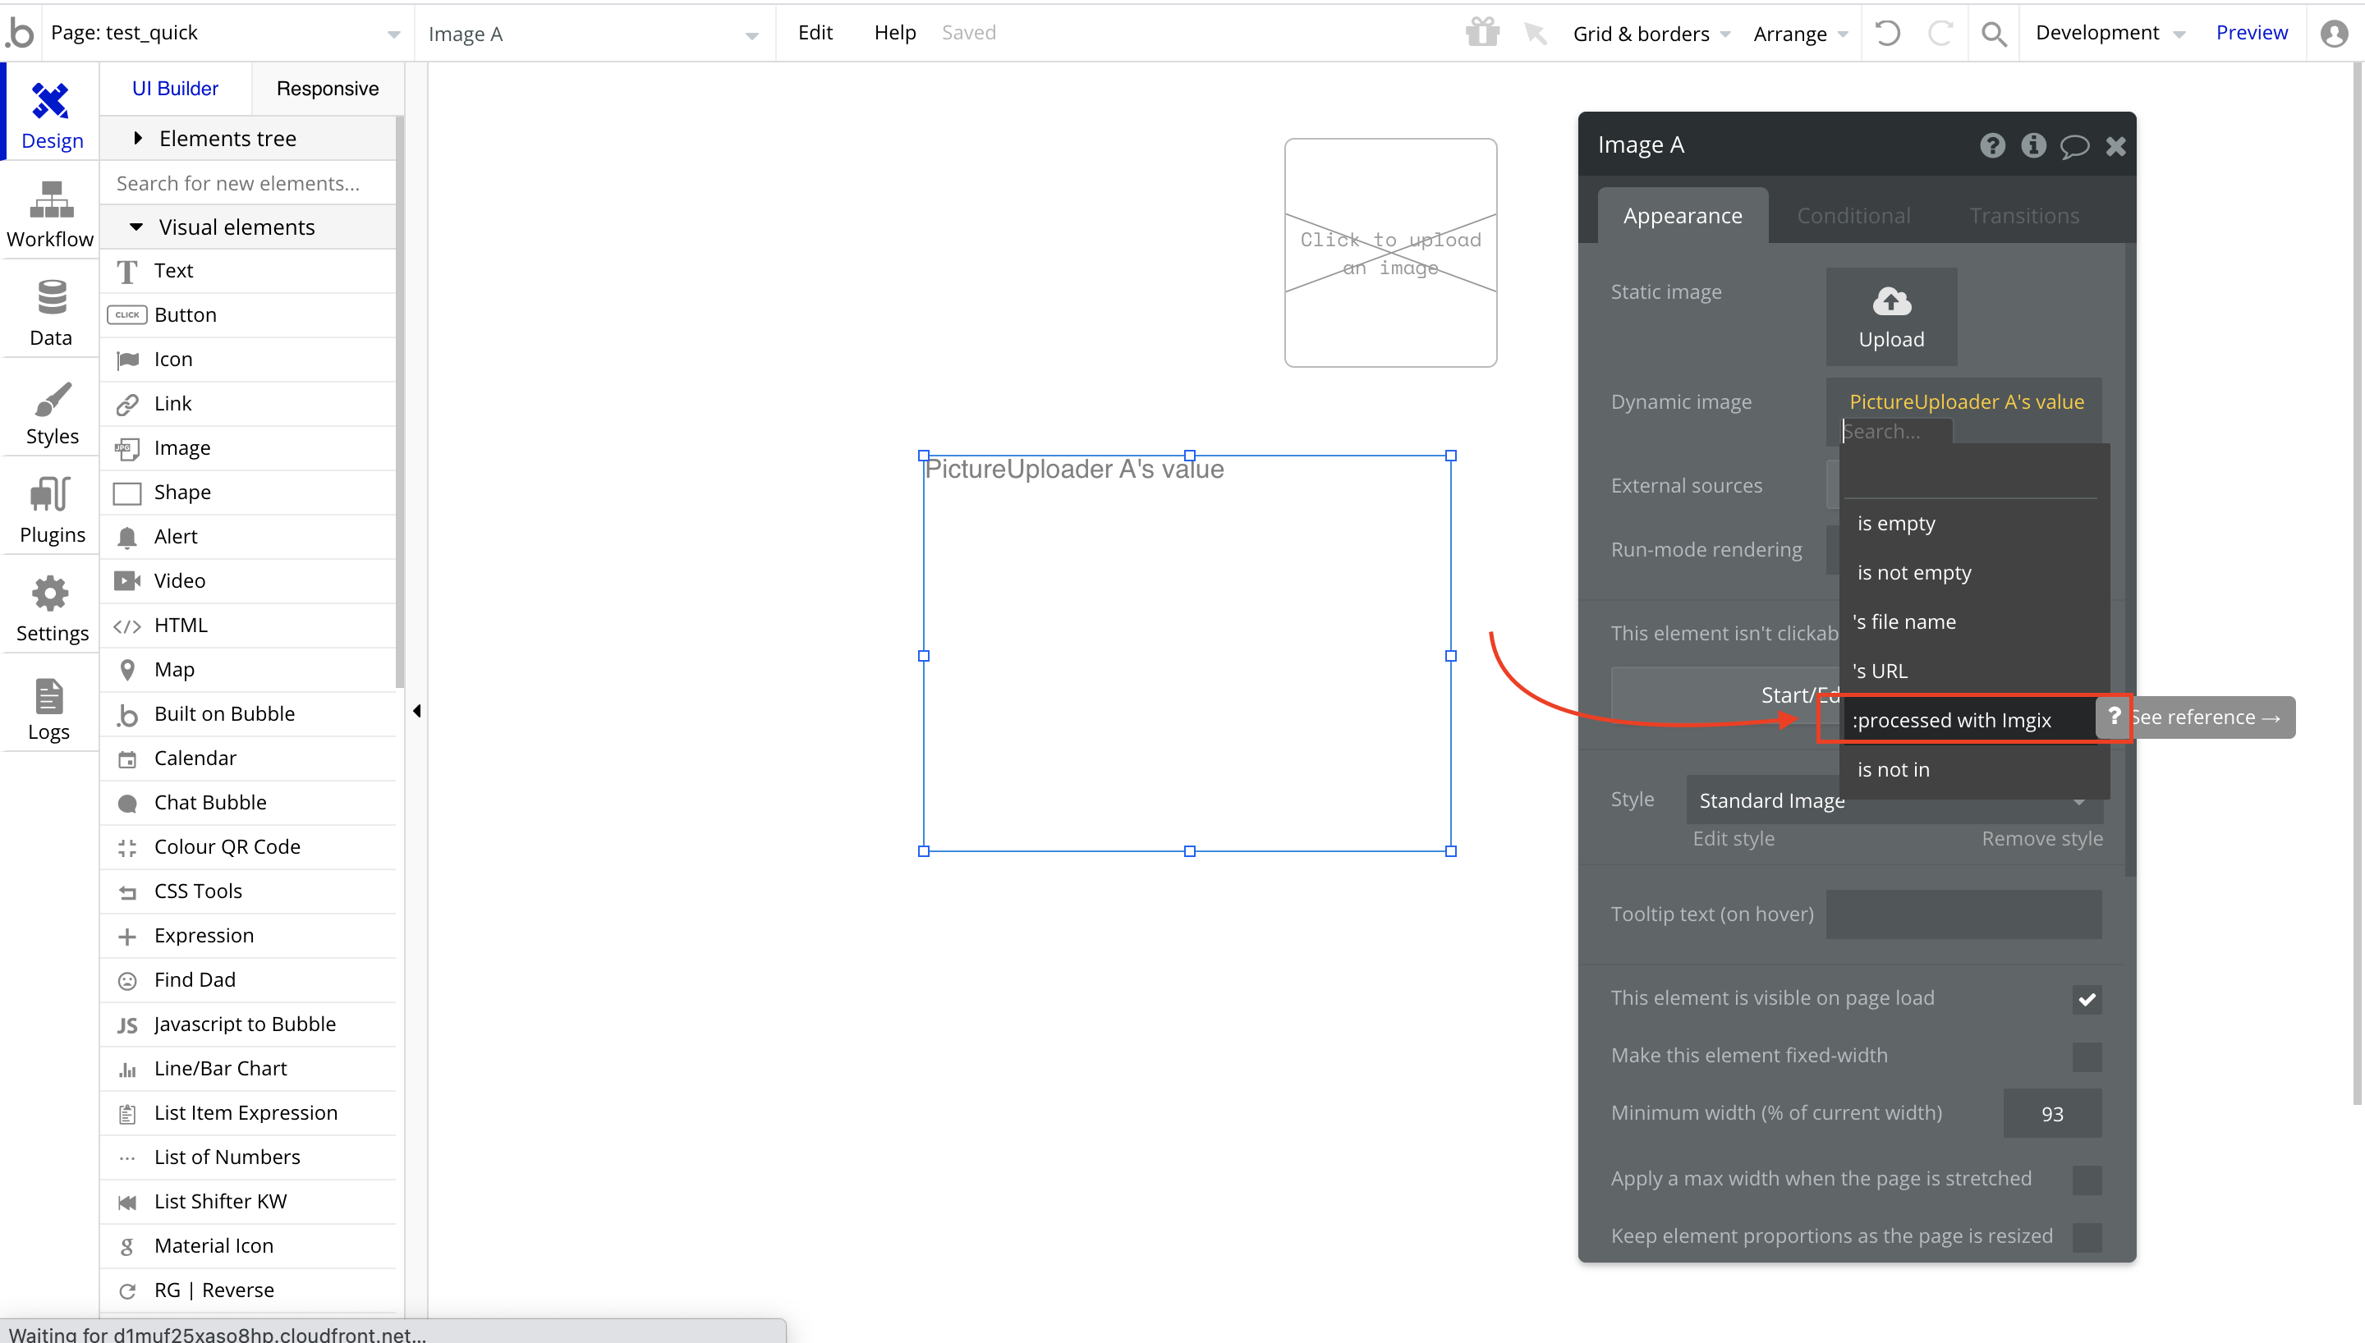
Task: Check 'Keep element proportions as the page is resized'
Action: (x=2087, y=1237)
